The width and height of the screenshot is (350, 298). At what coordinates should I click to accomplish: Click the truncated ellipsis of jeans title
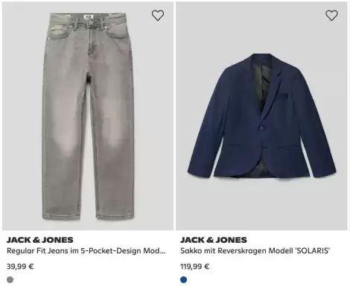(x=162, y=251)
